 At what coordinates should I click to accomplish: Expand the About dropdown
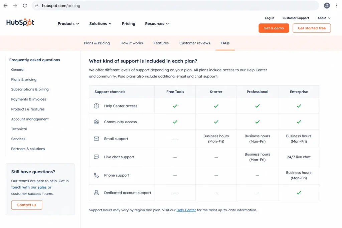coord(324,18)
